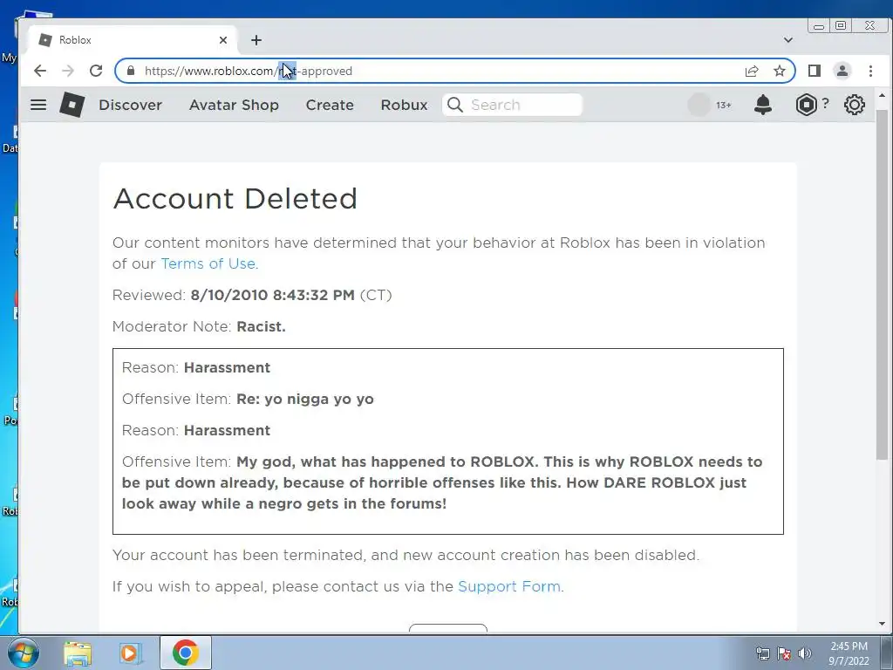Image resolution: width=893 pixels, height=670 pixels.
Task: Click the browser back arrow
Action: tap(40, 71)
